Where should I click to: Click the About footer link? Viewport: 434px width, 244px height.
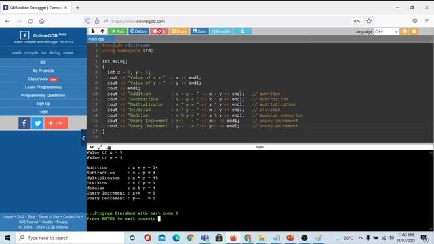tap(8, 216)
